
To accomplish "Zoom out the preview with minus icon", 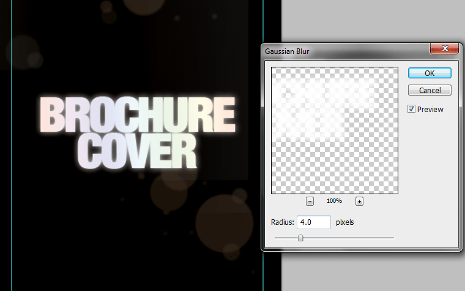I will (x=310, y=201).
